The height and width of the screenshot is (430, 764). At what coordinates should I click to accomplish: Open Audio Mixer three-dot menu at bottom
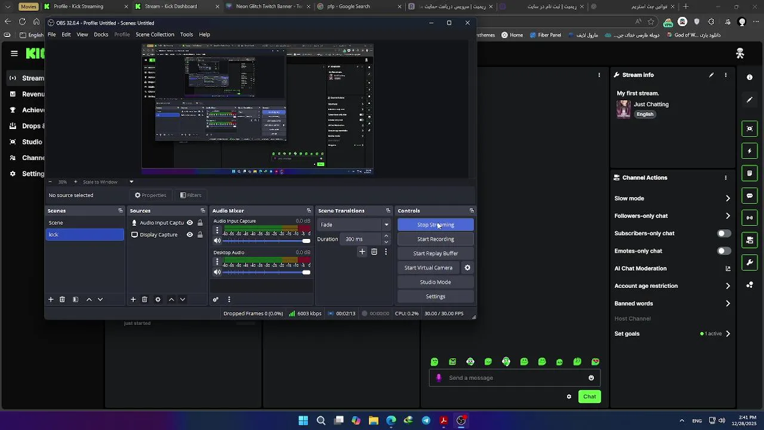(x=229, y=299)
